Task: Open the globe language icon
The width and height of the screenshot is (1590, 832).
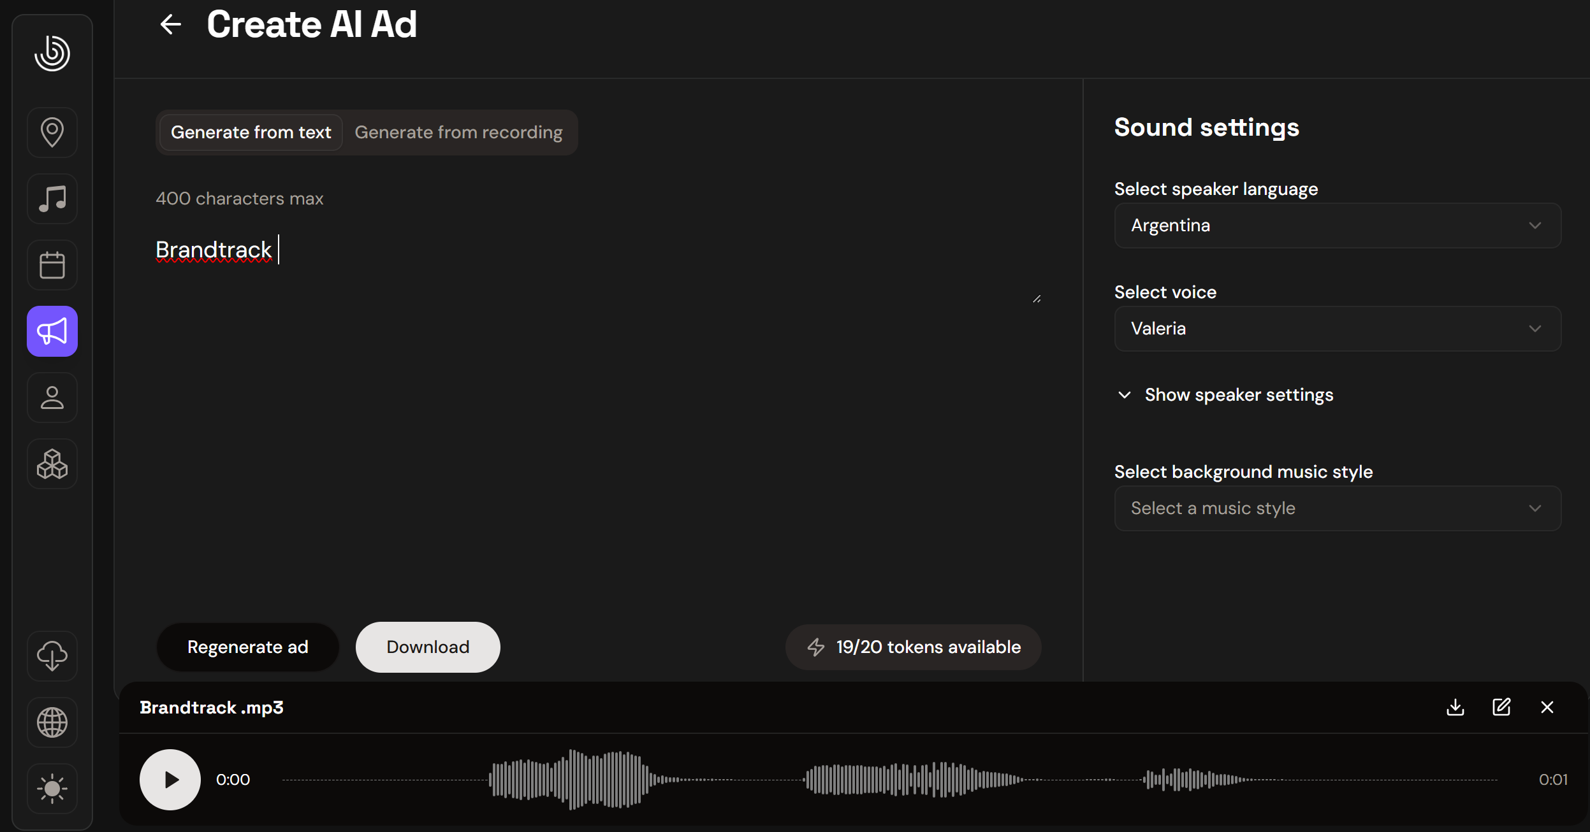Action: point(52,722)
